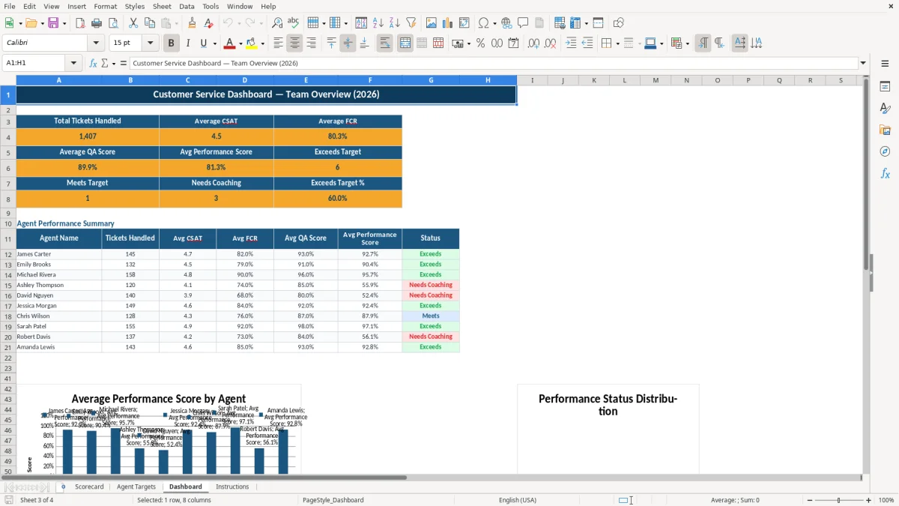This screenshot has width=899, height=506.
Task: Select the James Carter cell
Action: tap(59, 254)
